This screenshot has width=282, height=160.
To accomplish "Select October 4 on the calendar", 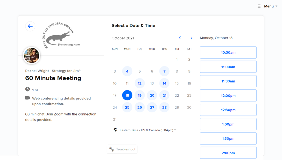I will pos(127,71).
